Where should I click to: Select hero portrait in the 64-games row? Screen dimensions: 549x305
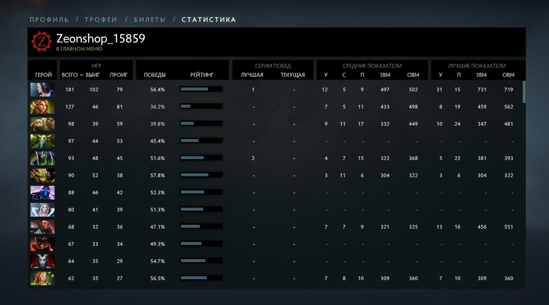43,261
